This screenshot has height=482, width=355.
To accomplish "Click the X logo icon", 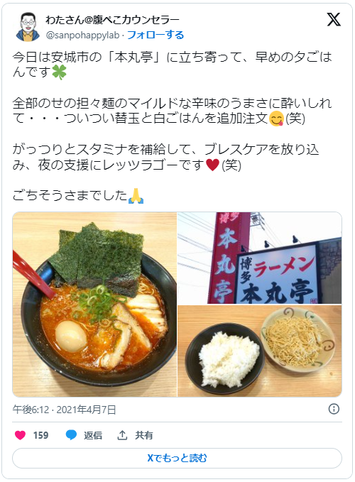I will (334, 20).
